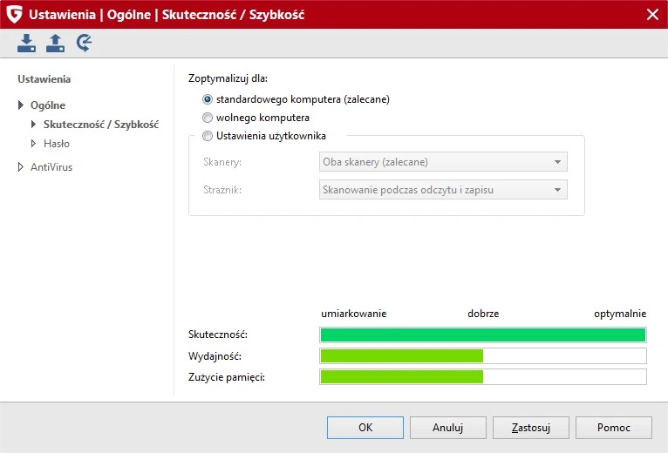Viewport: 668px width, 453px height.
Task: Click the OK button
Action: [x=365, y=428]
